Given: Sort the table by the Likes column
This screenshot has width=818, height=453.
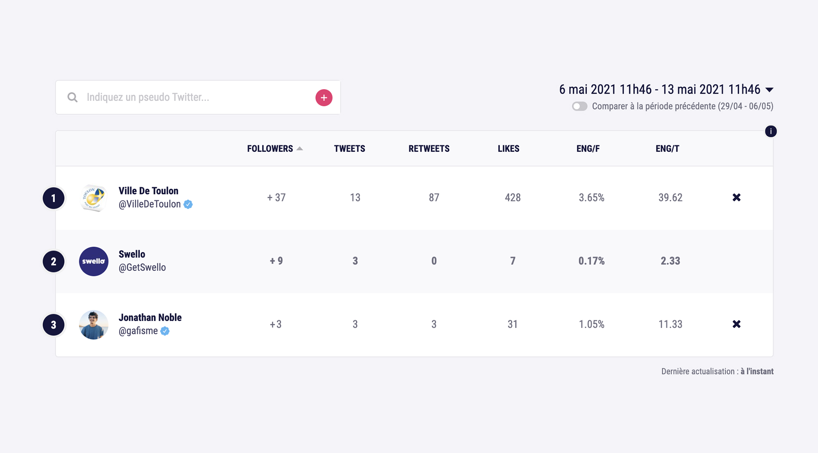Looking at the screenshot, I should (x=508, y=149).
